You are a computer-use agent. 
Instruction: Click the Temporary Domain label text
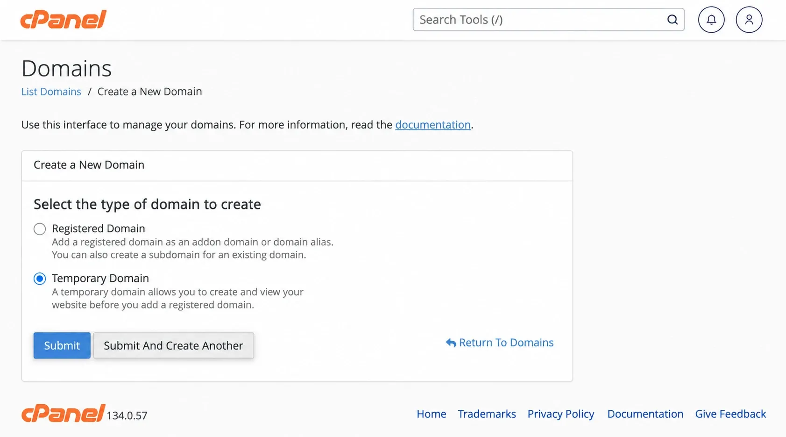coord(100,279)
